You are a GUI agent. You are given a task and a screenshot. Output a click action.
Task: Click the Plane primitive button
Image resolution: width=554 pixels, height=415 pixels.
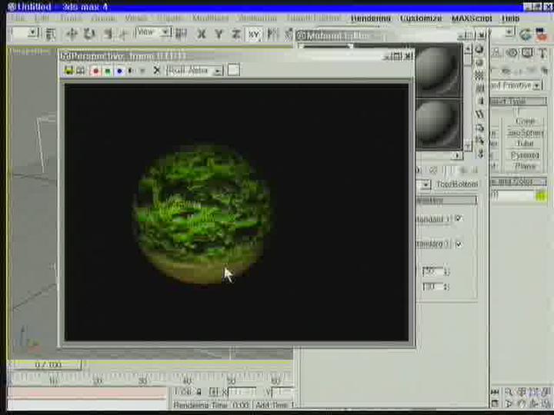[525, 165]
